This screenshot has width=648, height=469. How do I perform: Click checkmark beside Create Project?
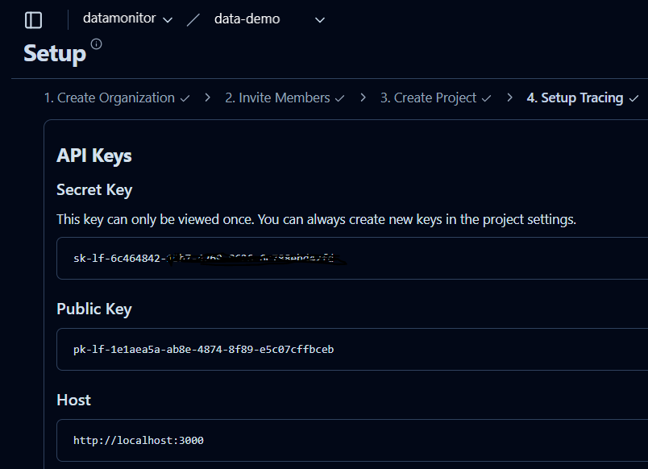[x=487, y=98]
